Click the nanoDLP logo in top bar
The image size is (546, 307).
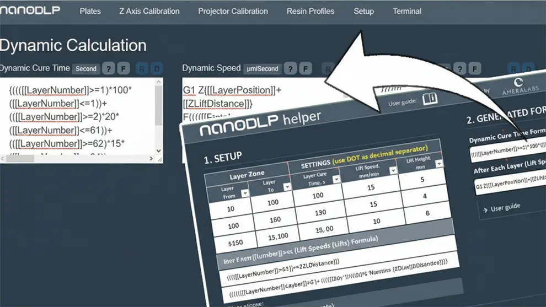[x=30, y=11]
